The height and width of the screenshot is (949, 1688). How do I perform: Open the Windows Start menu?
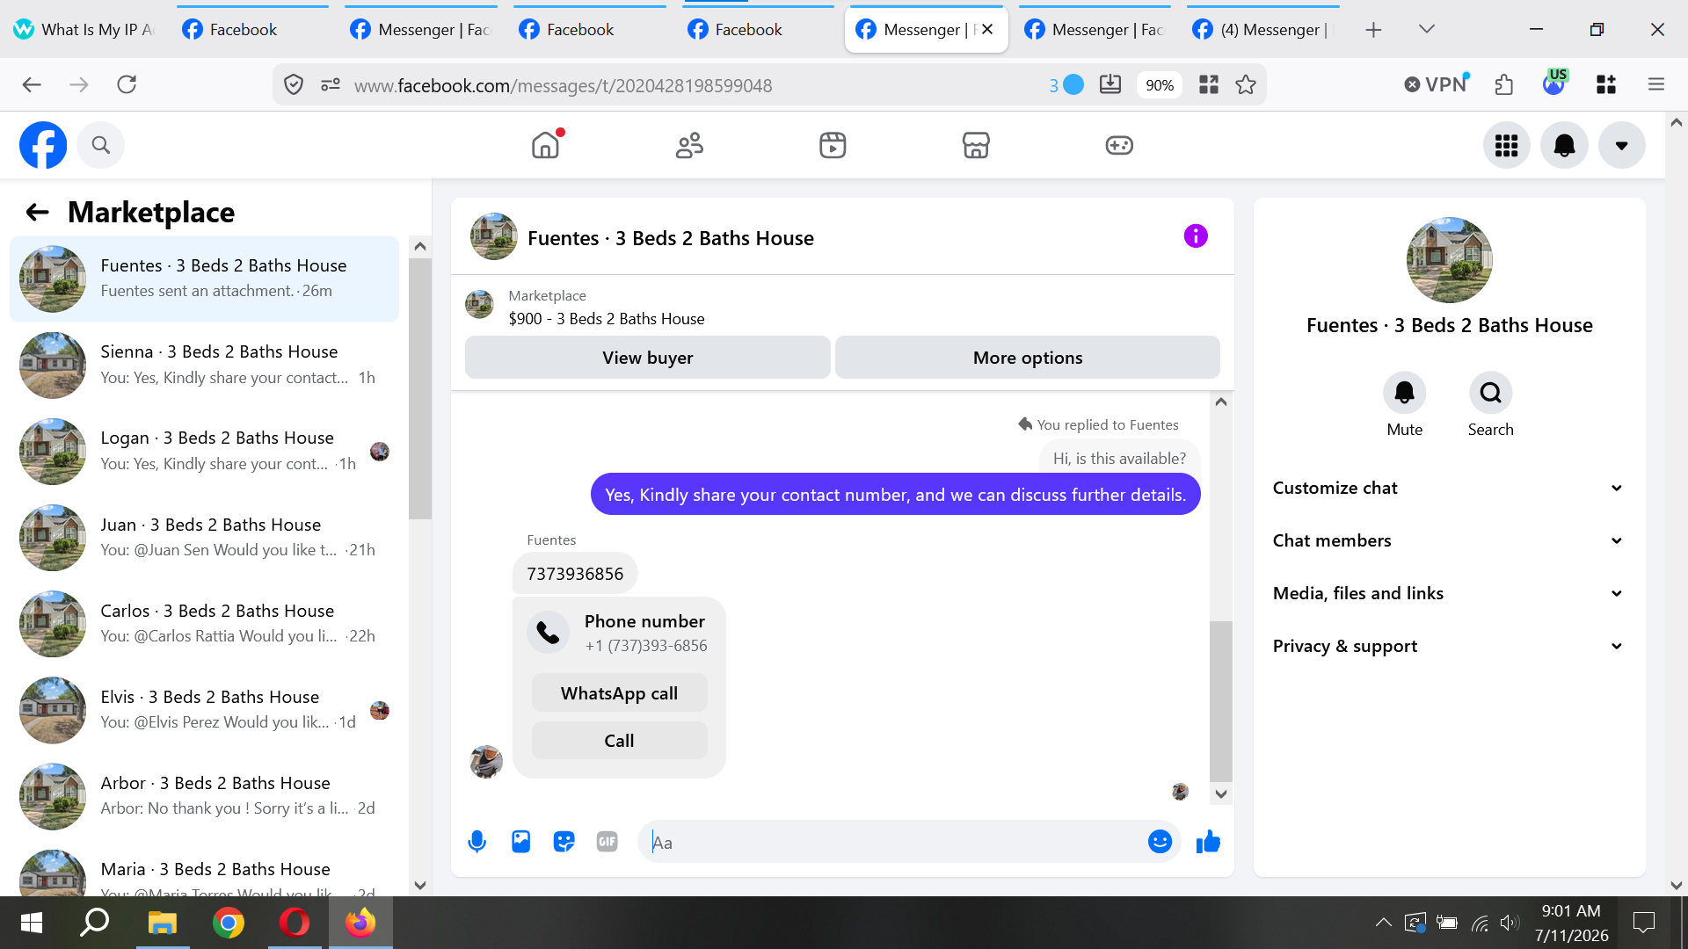click(x=32, y=923)
